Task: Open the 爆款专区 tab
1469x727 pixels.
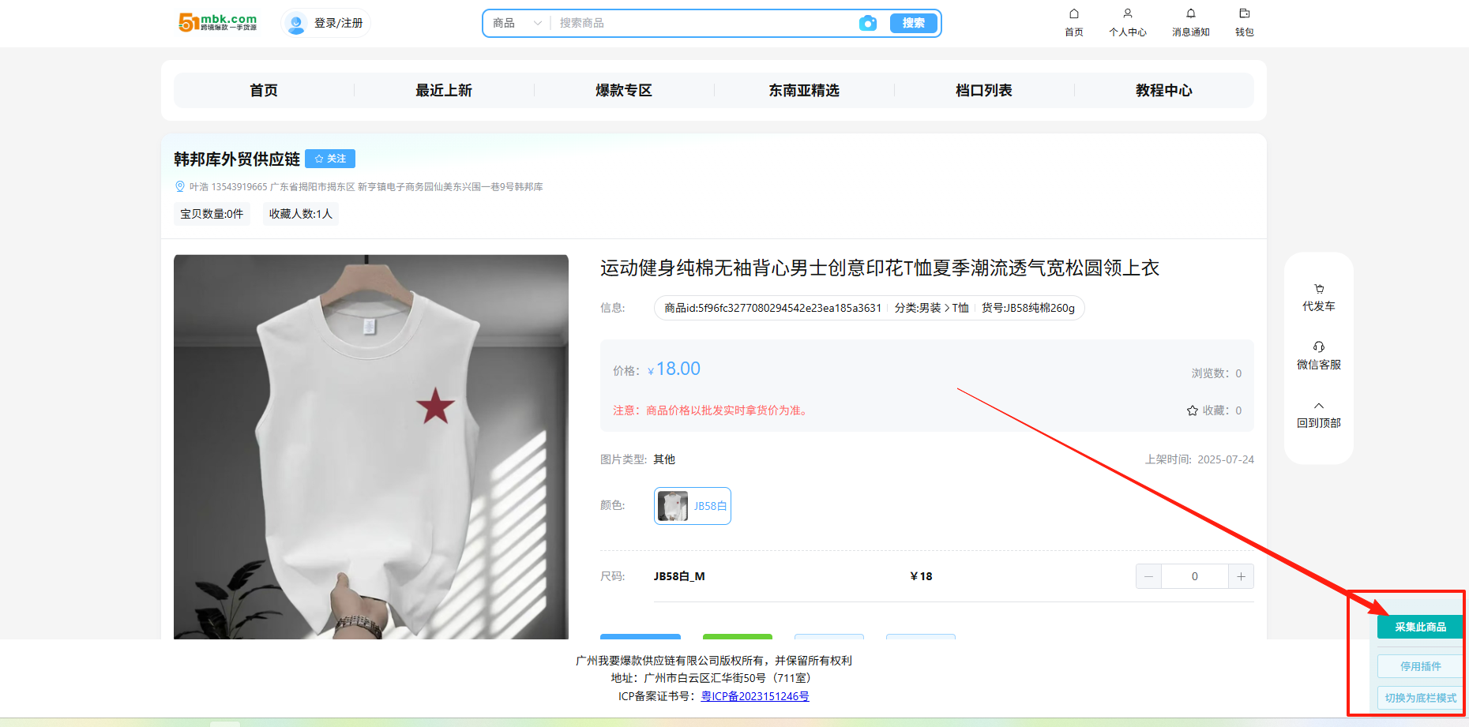Action: point(624,90)
